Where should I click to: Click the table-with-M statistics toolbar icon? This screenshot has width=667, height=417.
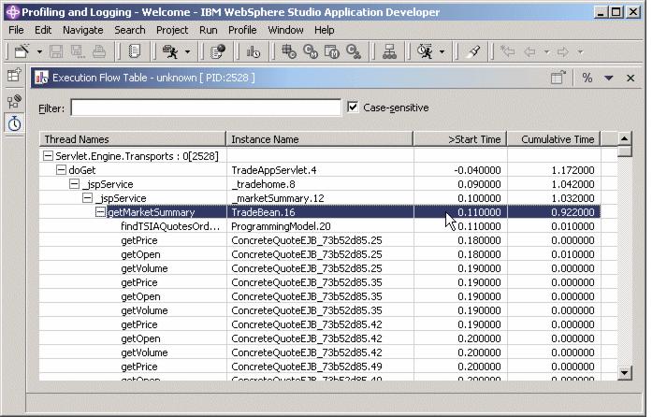click(332, 51)
